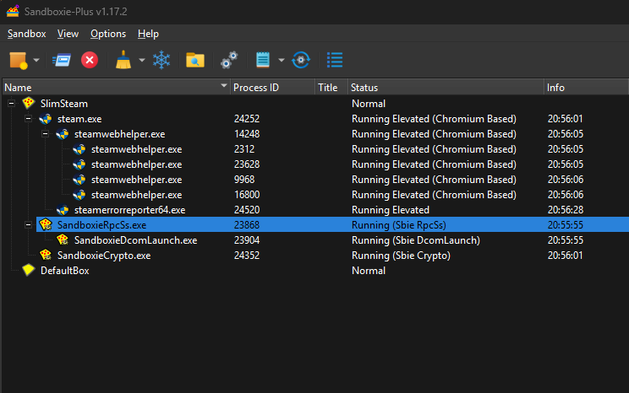
Task: Click the broom Cleanup icon
Action: point(123,61)
